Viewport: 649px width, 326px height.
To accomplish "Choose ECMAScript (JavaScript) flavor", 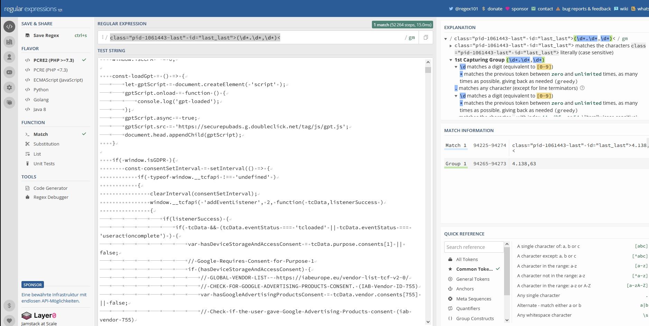I will (x=58, y=80).
